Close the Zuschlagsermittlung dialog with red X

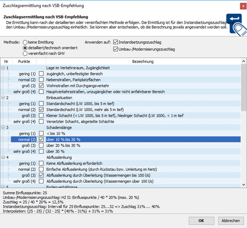pyautogui.click(x=243, y=6)
